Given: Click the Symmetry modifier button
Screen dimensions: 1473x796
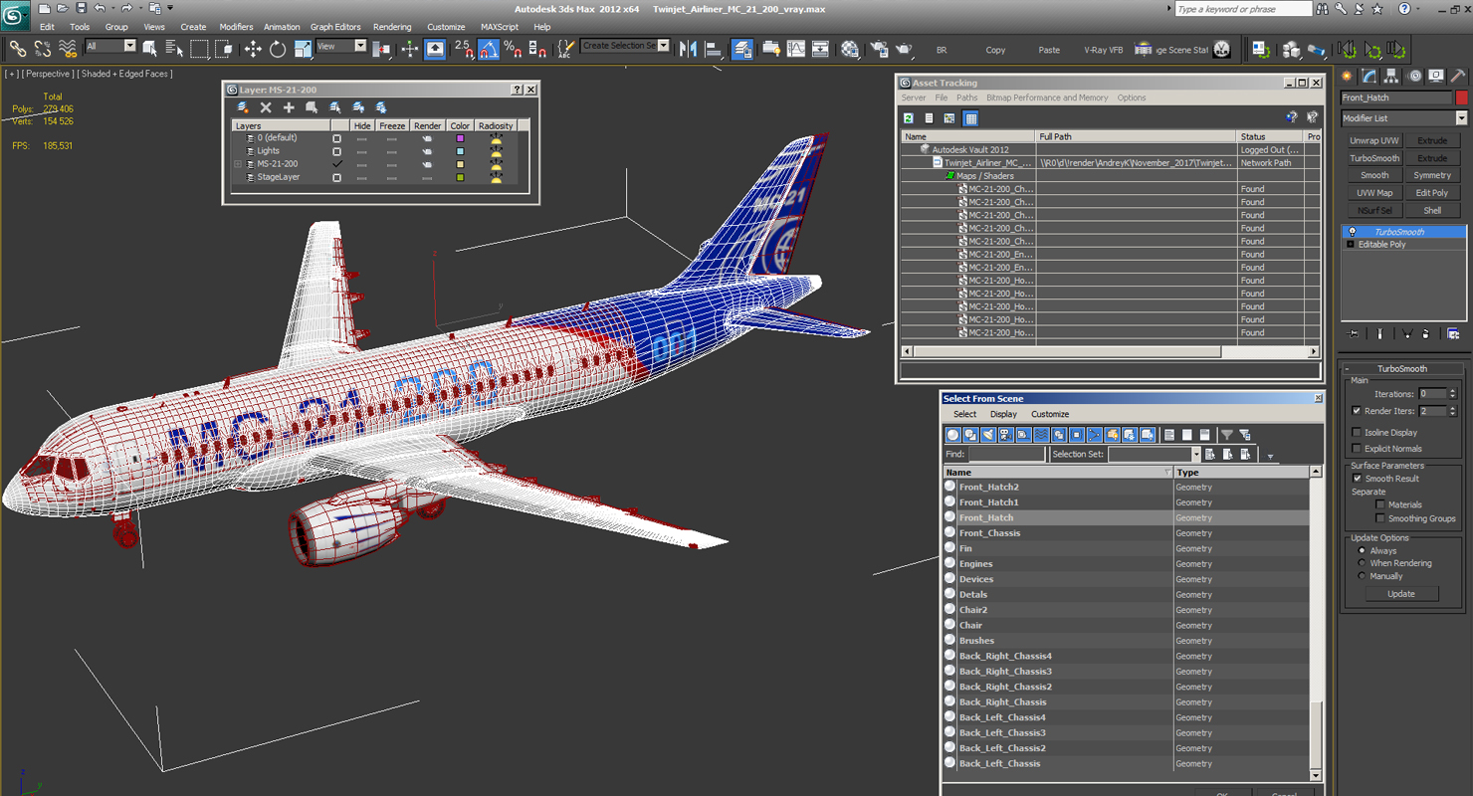Looking at the screenshot, I should (1432, 175).
